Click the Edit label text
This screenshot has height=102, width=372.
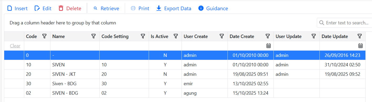(47, 8)
